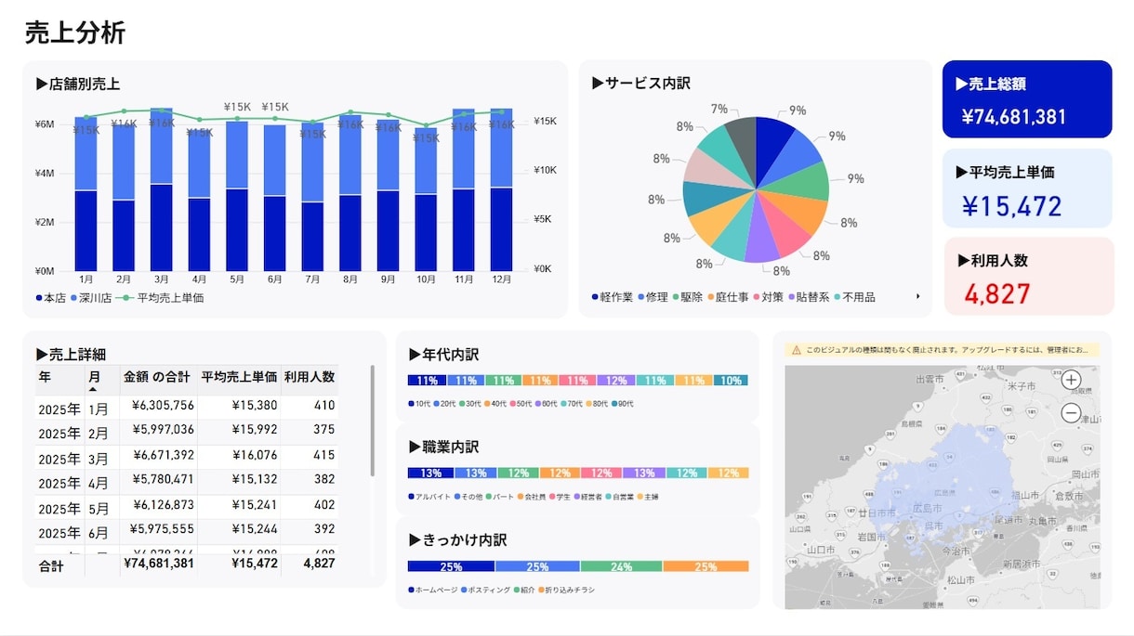This screenshot has height=636, width=1134.
Task: Filter by 修理 in service legend
Action: coord(653,297)
